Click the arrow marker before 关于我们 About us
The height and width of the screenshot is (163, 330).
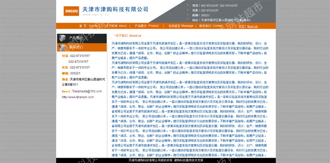[115, 36]
